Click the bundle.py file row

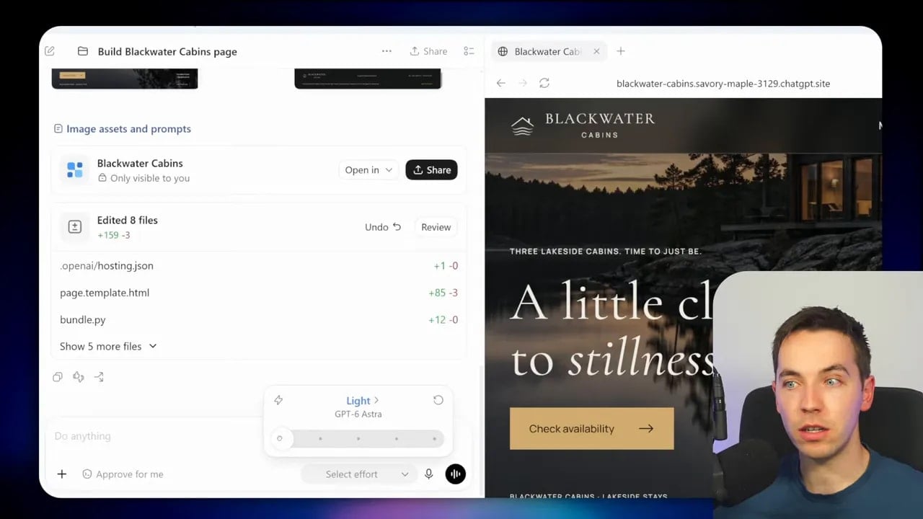[258, 319]
